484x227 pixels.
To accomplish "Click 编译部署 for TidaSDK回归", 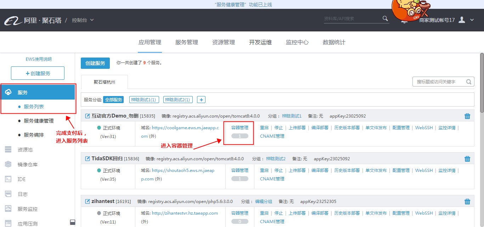I will 320,171.
